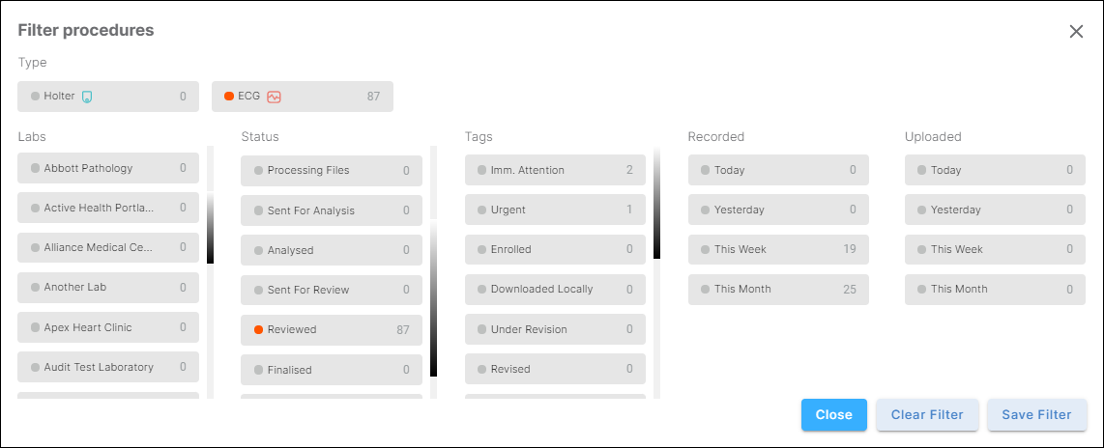Click the ECG waveform icon
This screenshot has height=448, width=1104.
(274, 97)
